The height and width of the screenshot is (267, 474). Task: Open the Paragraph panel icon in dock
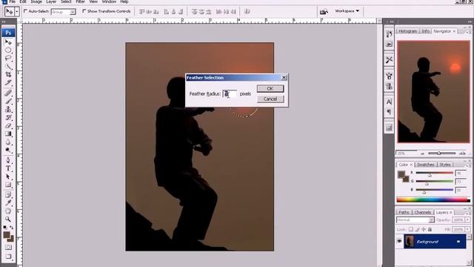tap(389, 112)
